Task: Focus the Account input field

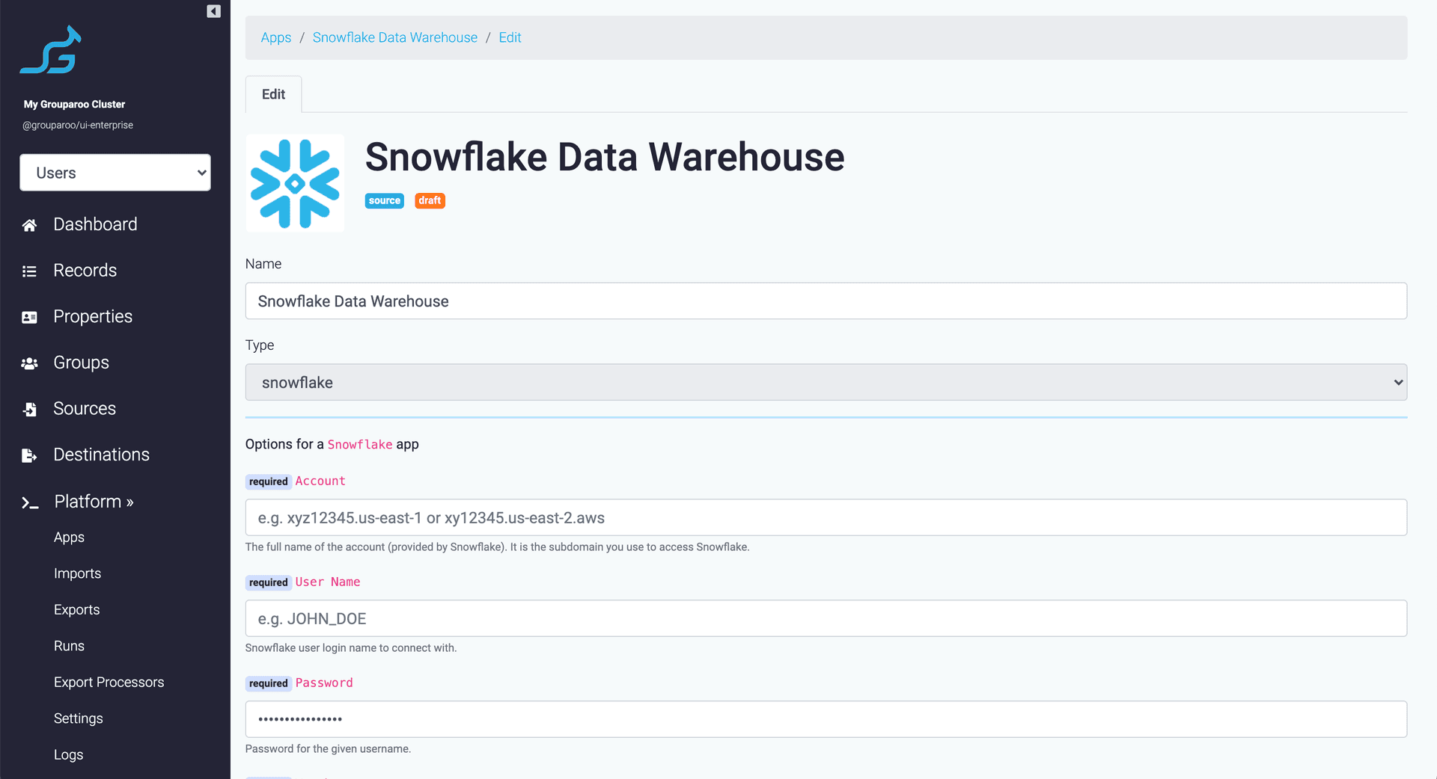Action: 826,517
